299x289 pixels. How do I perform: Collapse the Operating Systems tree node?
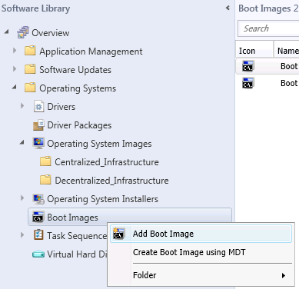pos(15,88)
